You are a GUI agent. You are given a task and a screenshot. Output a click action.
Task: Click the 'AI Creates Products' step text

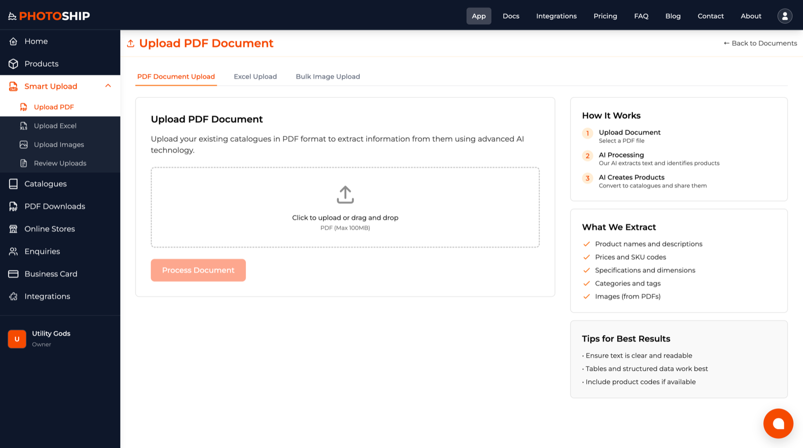[631, 178]
